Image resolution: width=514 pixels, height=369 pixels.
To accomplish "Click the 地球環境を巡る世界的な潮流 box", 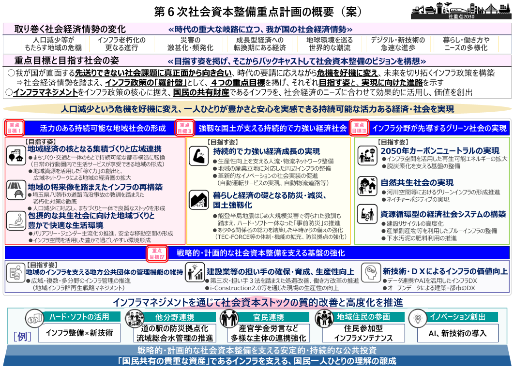I will pyautogui.click(x=330, y=44).
